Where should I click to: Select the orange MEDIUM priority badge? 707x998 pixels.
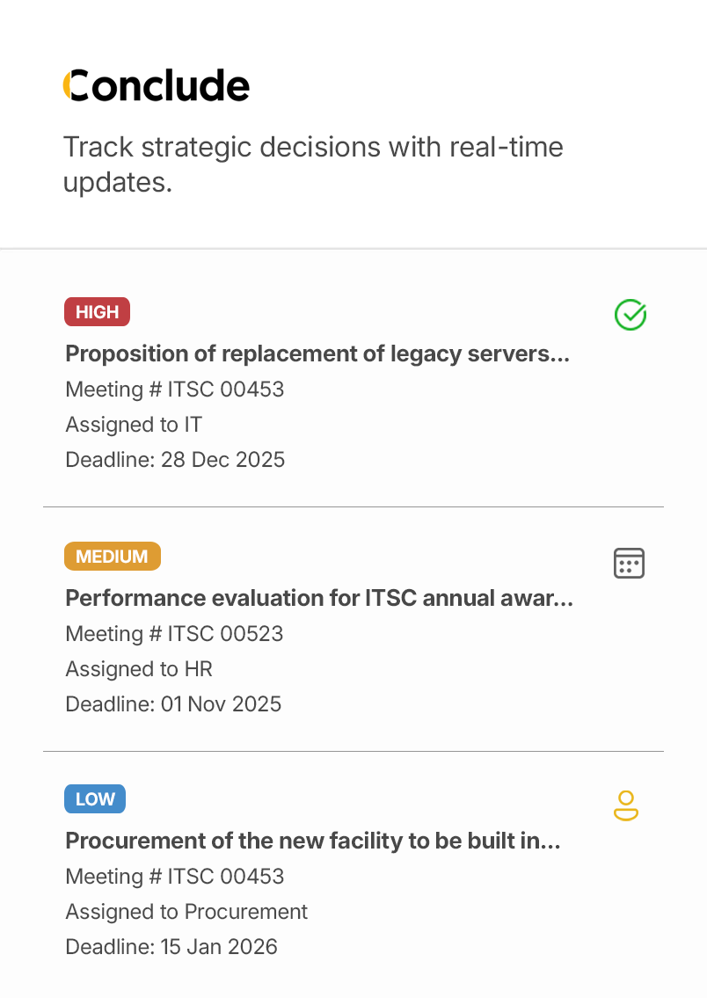[112, 557]
